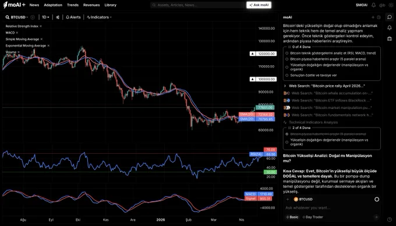Screen dimensions: 396x226
Task: Click the chart type candles icon
Action: [x=58, y=17]
